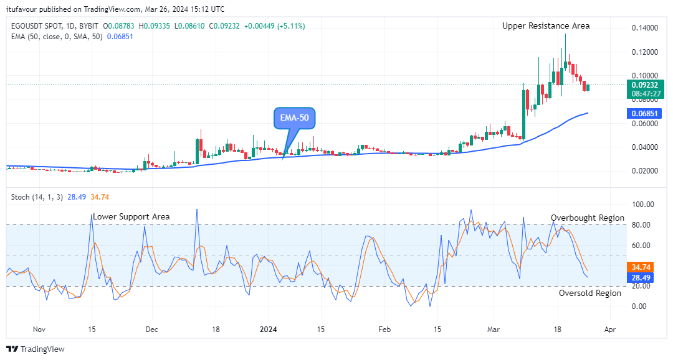Click the Apr label on time axis
Viewport: 673px width, 360px height.
610,329
